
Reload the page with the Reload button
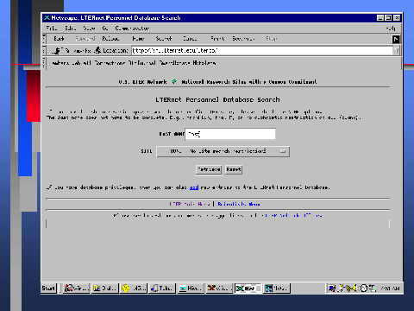tap(110, 39)
